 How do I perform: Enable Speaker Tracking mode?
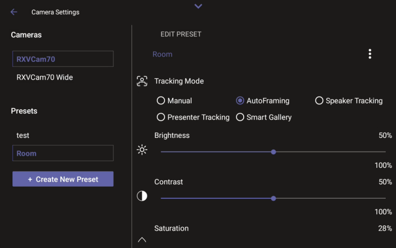point(319,101)
